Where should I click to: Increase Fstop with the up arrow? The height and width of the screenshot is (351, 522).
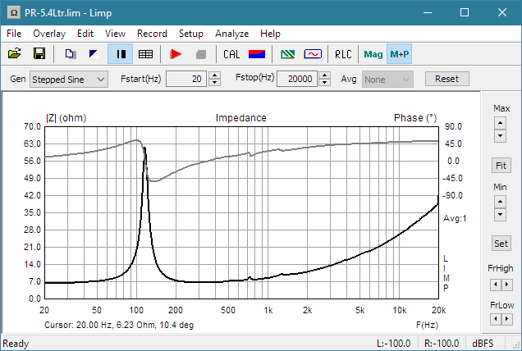click(324, 75)
